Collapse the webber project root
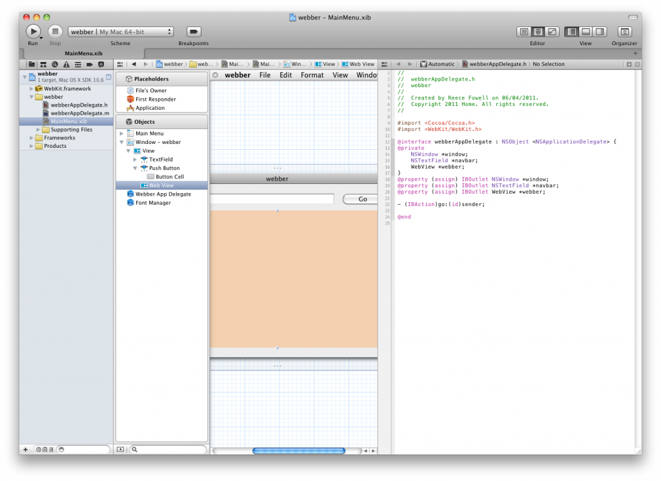Viewport: 661px width, 481px height. (x=25, y=77)
